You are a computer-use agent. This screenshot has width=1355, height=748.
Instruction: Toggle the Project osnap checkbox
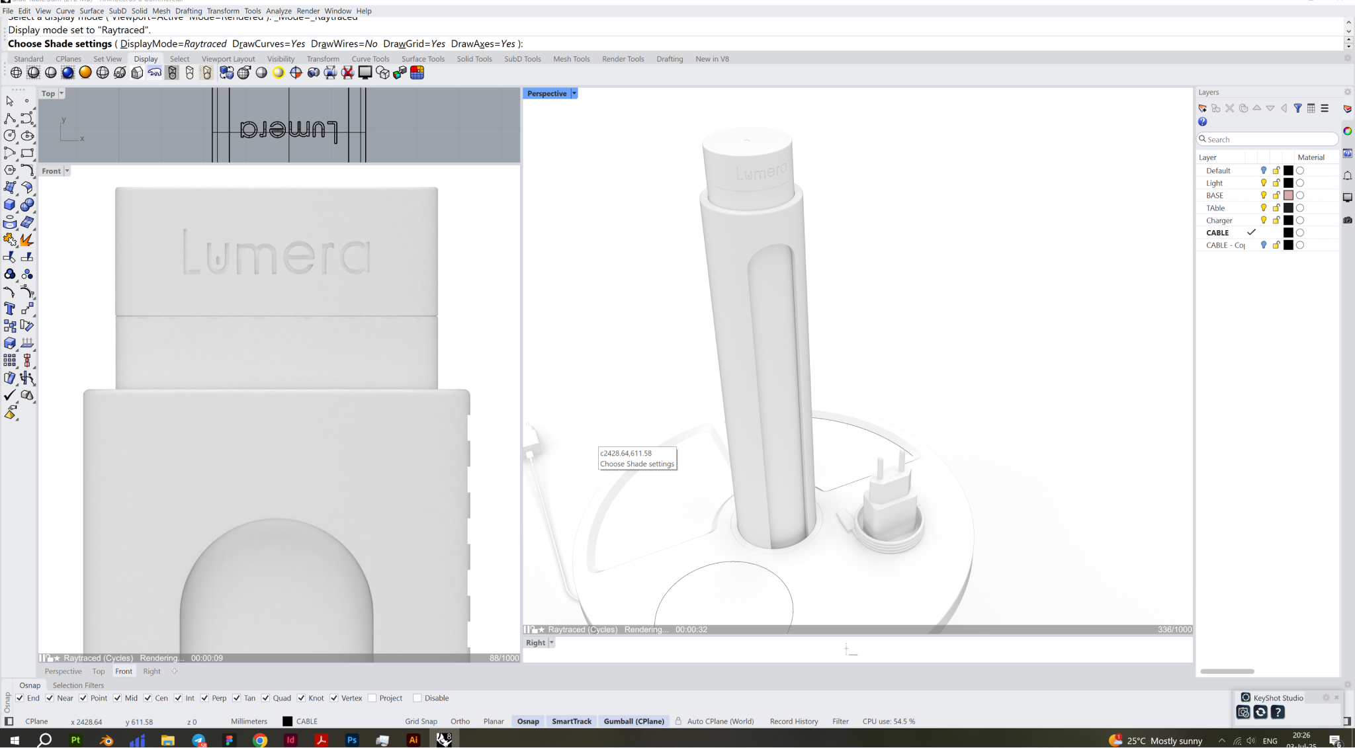(x=372, y=698)
